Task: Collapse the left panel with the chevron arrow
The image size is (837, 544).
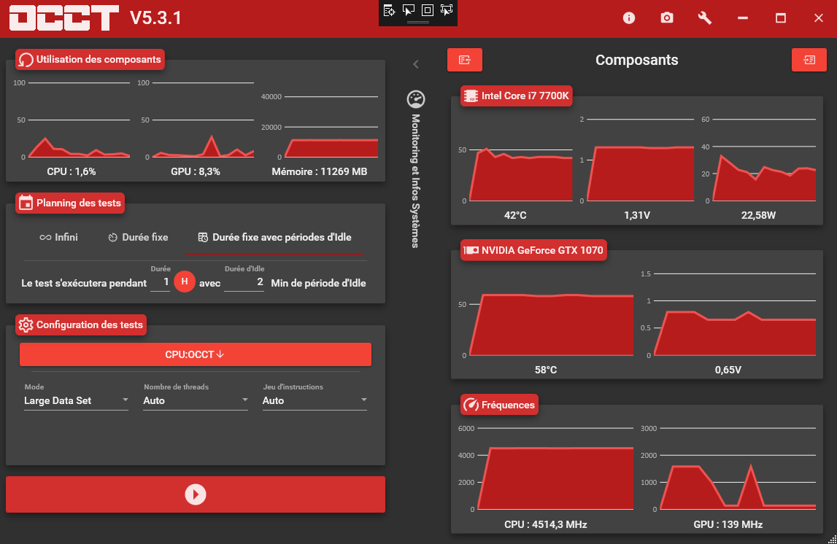Action: pos(416,64)
